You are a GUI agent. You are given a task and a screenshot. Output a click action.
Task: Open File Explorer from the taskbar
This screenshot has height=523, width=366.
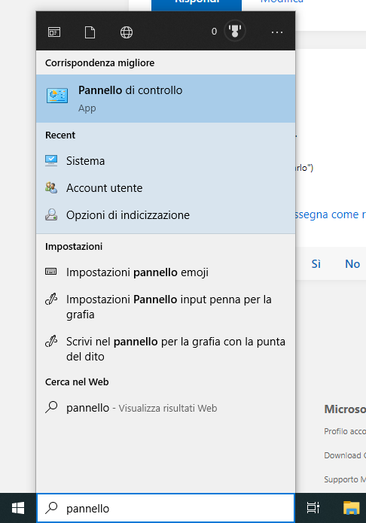(x=351, y=508)
